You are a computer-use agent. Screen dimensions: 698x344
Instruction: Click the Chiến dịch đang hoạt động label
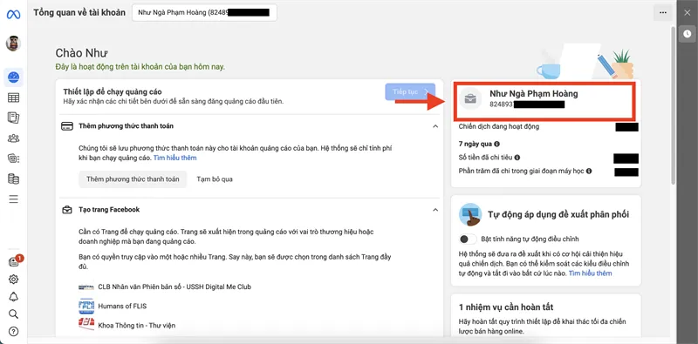498,126
